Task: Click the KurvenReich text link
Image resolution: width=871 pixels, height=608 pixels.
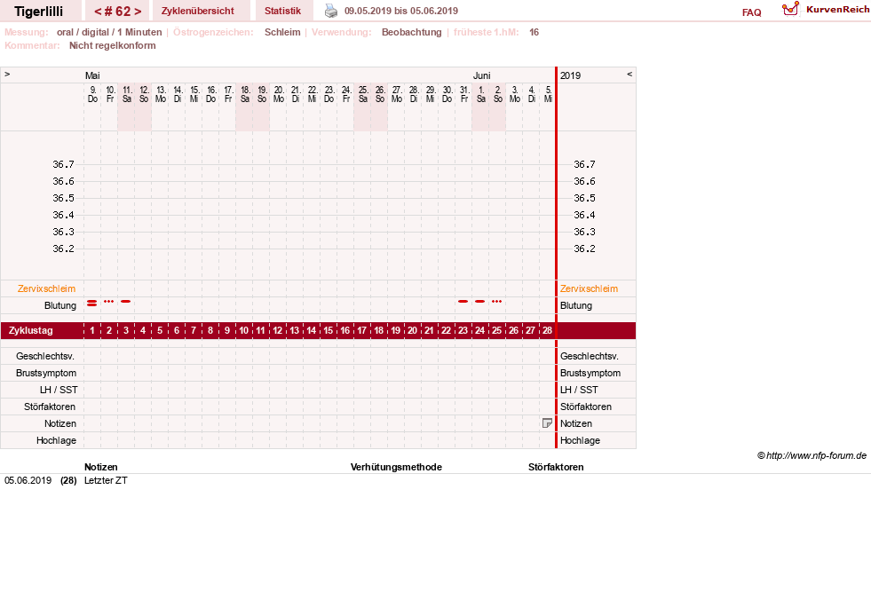Action: (x=837, y=10)
